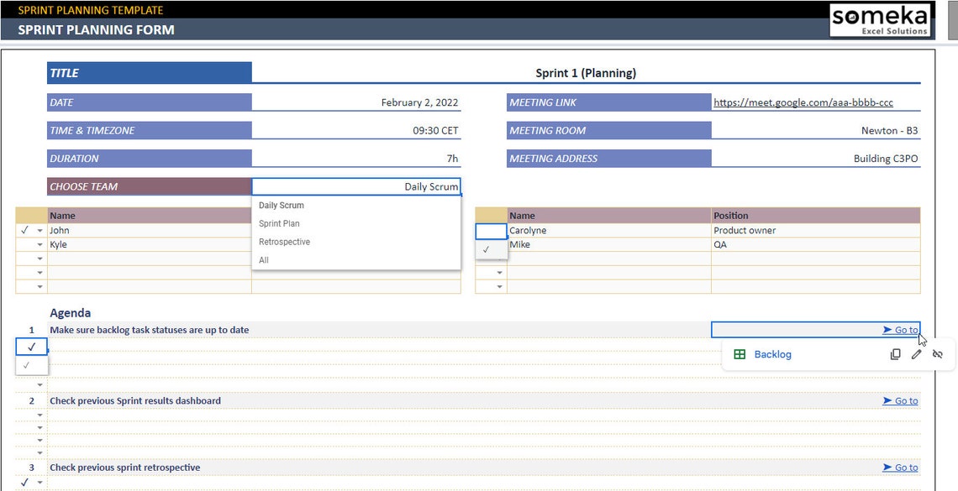Image resolution: width=958 pixels, height=491 pixels.
Task: Edit the Backlog link
Action: click(916, 354)
